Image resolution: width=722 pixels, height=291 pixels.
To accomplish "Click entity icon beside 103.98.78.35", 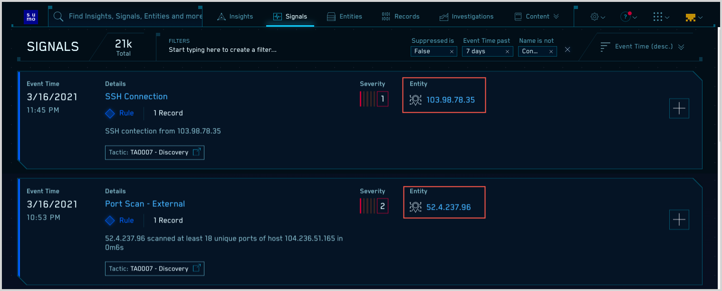I will [x=415, y=100].
